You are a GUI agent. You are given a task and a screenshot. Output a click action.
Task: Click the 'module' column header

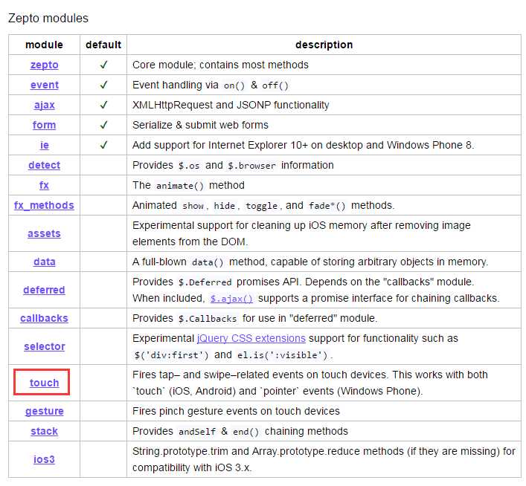coord(45,45)
